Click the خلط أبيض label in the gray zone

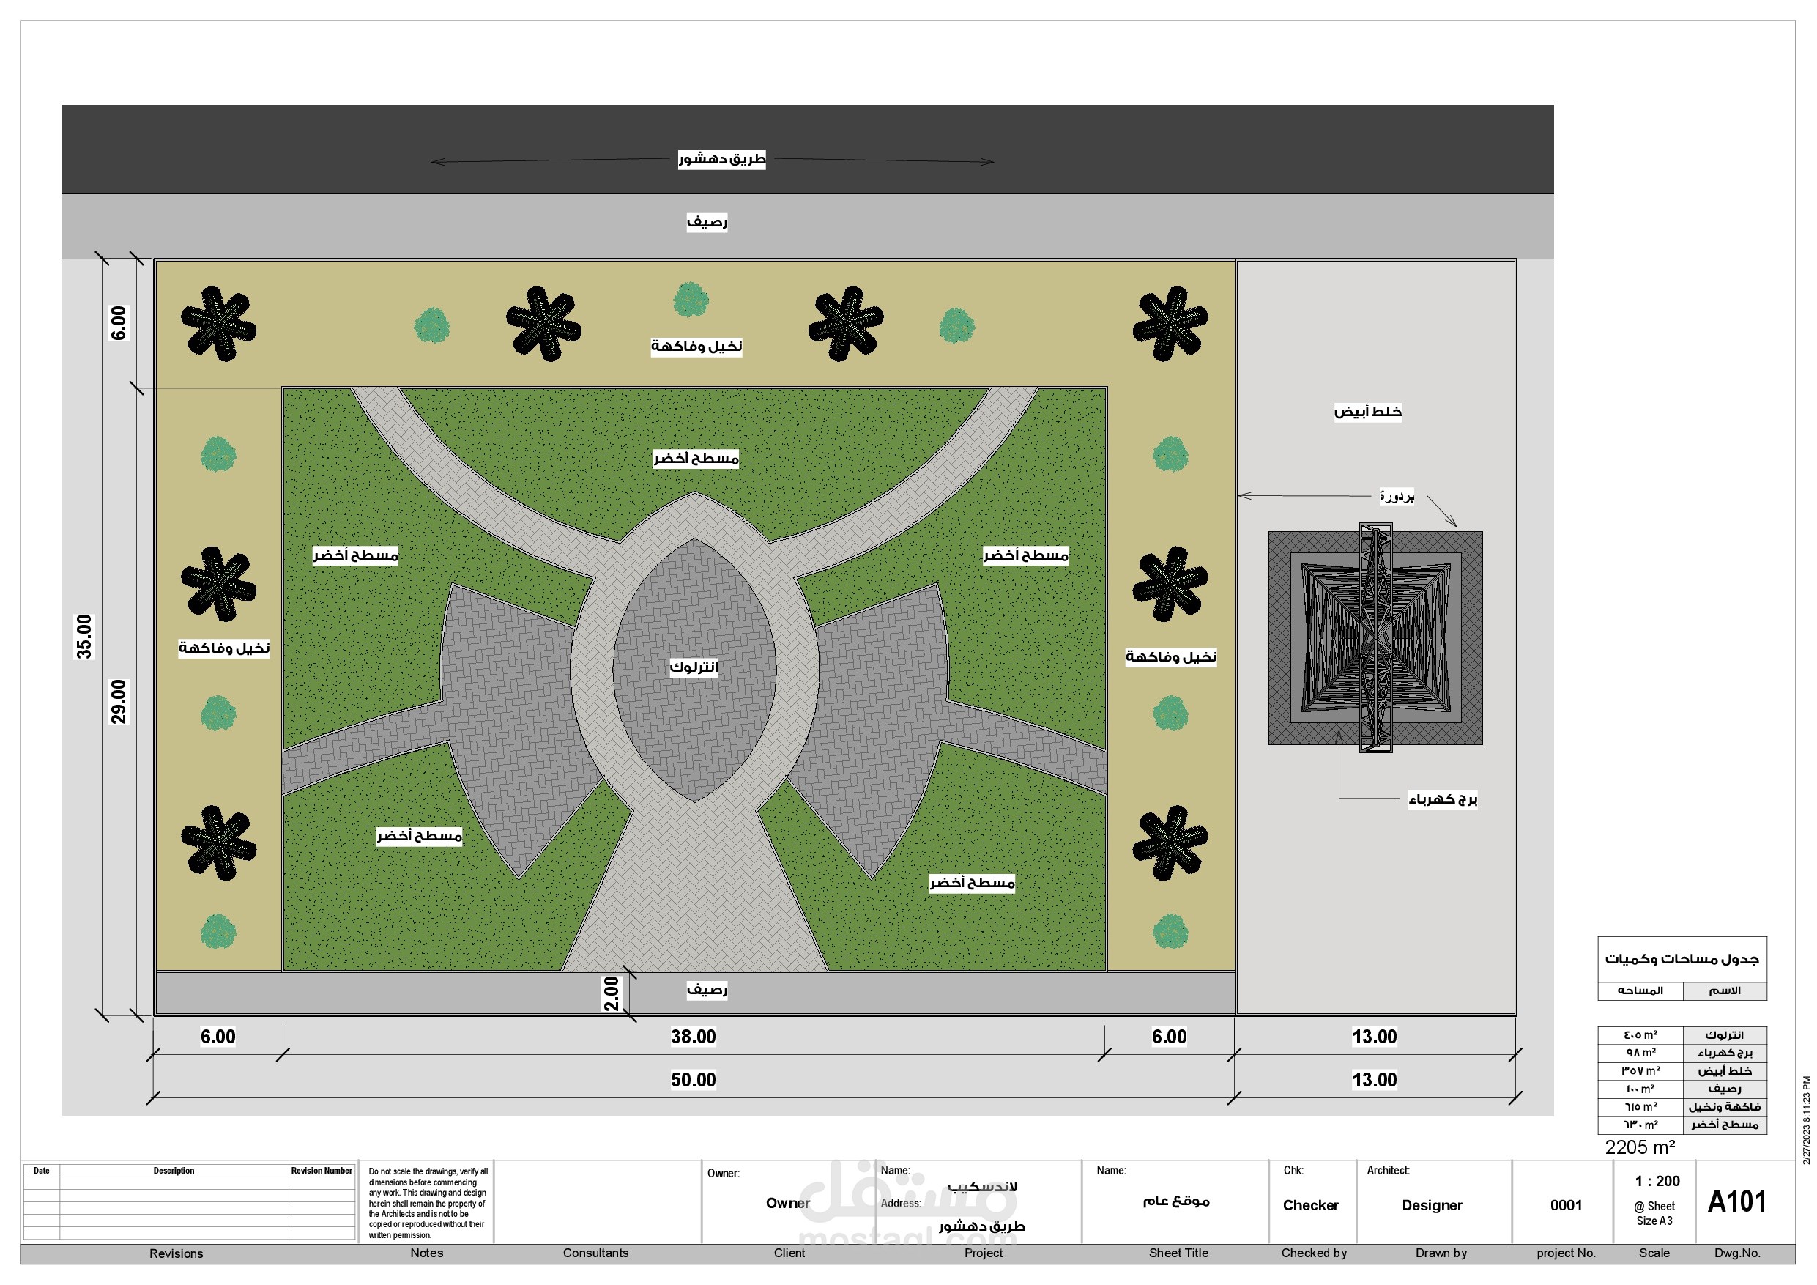point(1367,412)
